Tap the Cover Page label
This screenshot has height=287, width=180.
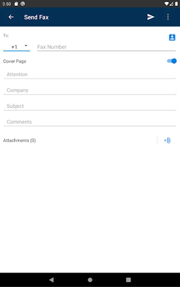point(15,61)
